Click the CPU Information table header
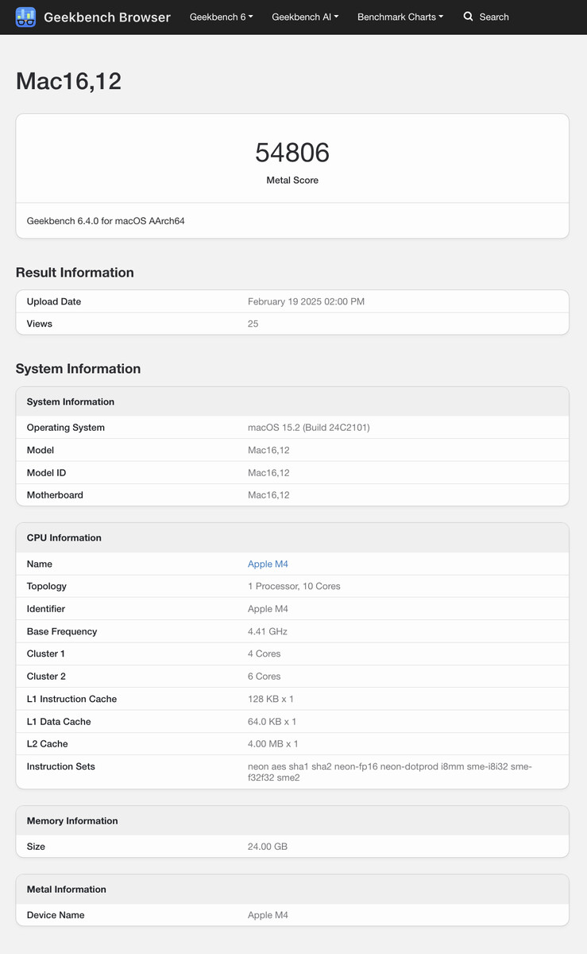Image resolution: width=587 pixels, height=954 pixels. pos(64,537)
